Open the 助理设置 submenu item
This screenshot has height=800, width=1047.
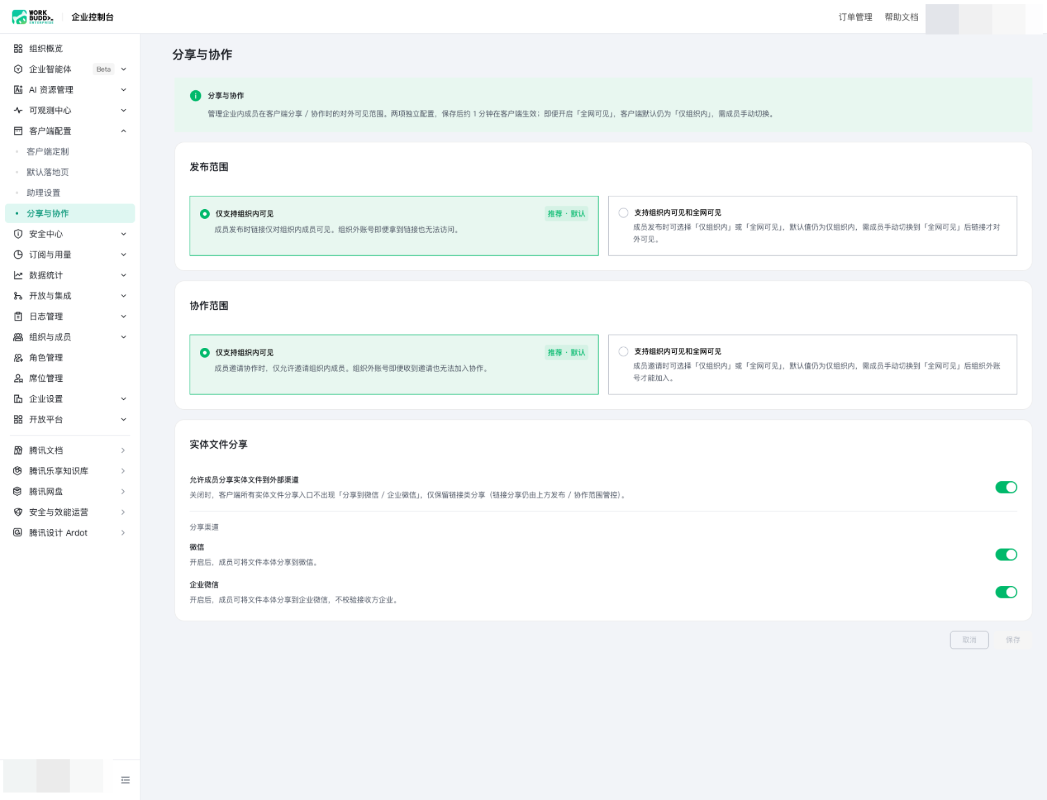coord(70,193)
